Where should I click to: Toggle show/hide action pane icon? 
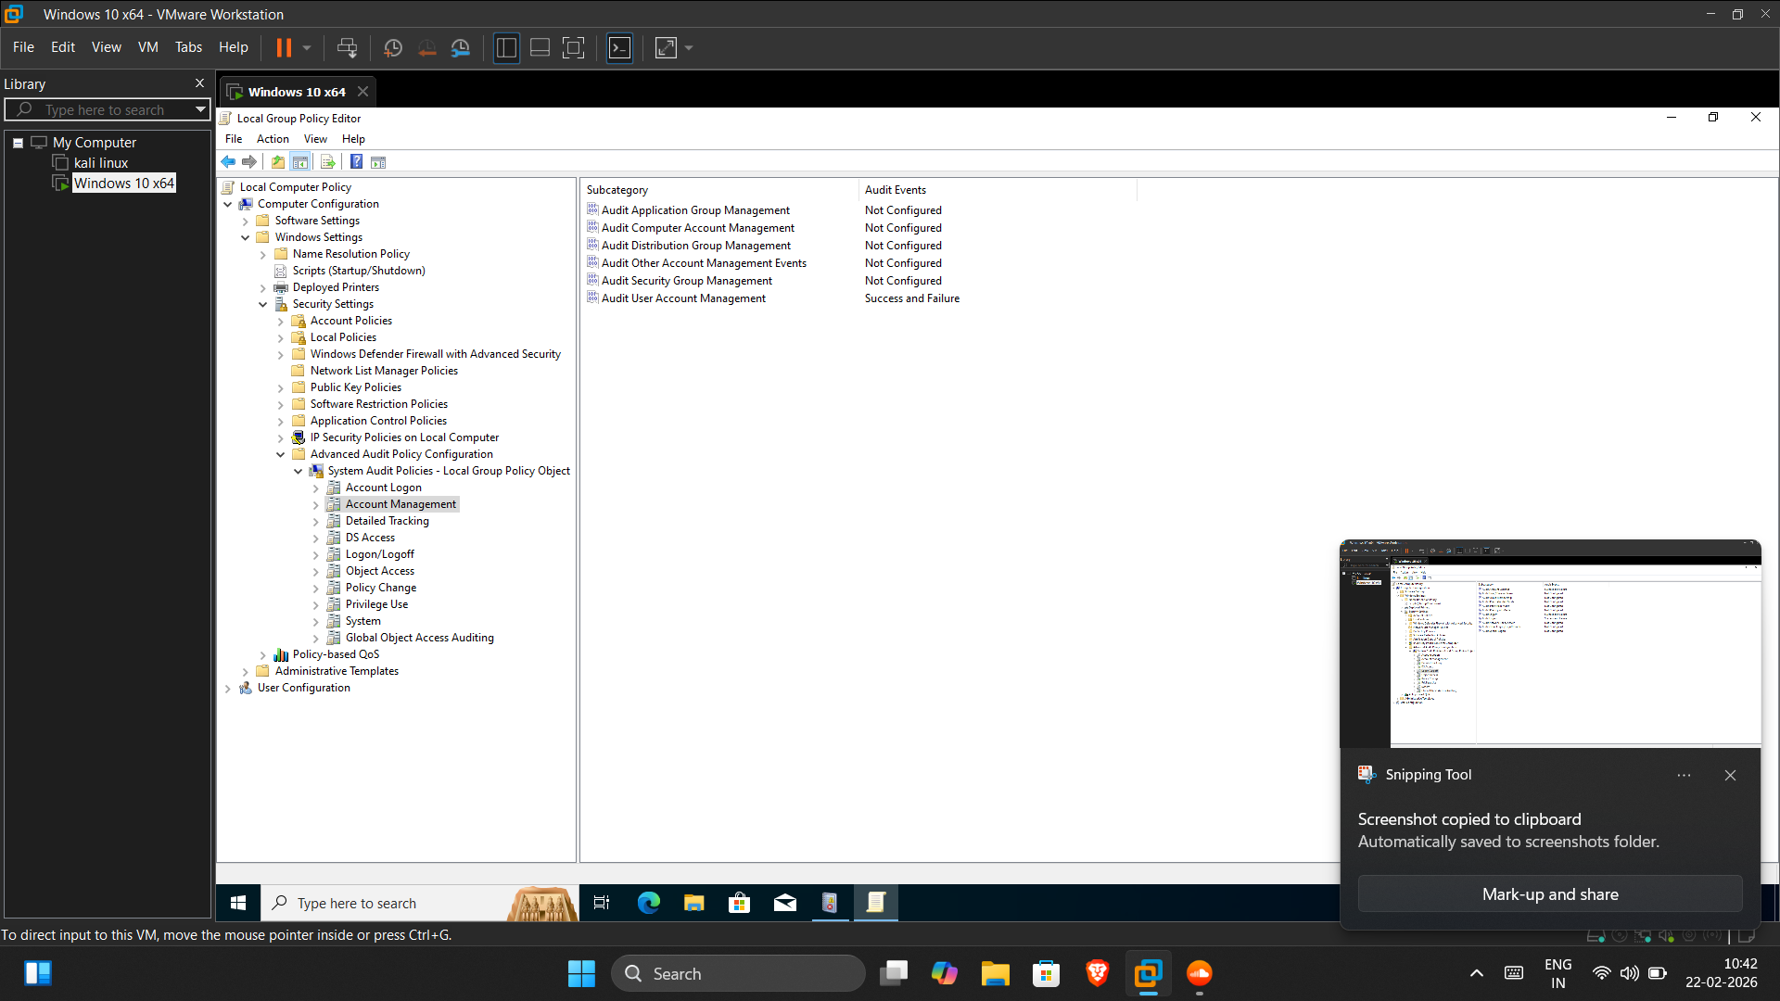(x=378, y=162)
